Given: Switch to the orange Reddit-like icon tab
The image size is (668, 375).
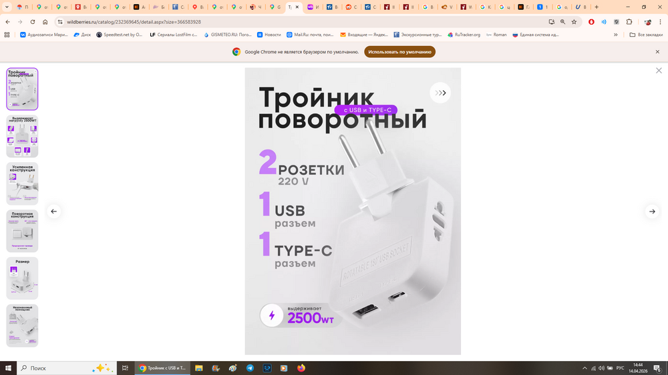Looking at the screenshot, I should click(x=351, y=7).
